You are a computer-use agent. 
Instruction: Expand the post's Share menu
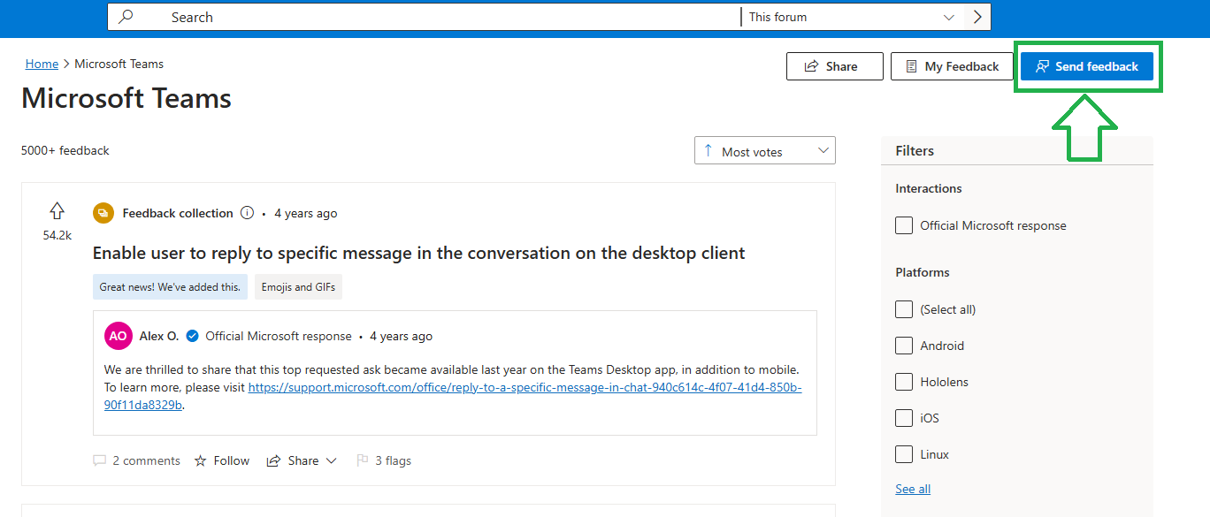(x=302, y=460)
